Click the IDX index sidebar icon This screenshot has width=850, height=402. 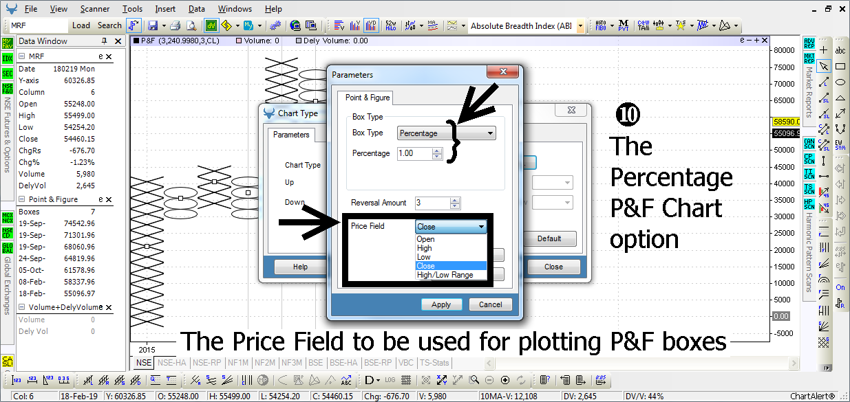coord(8,58)
